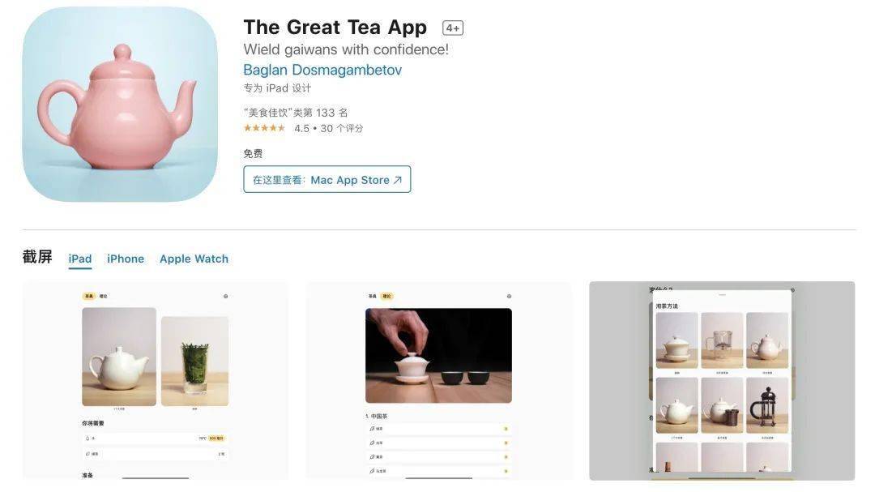Open the Mac App Store view button
Viewport: 875px width, 492px height.
pos(327,179)
